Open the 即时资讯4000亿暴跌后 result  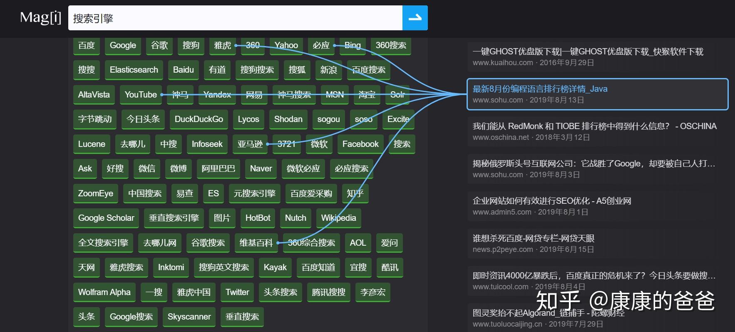[597, 281]
